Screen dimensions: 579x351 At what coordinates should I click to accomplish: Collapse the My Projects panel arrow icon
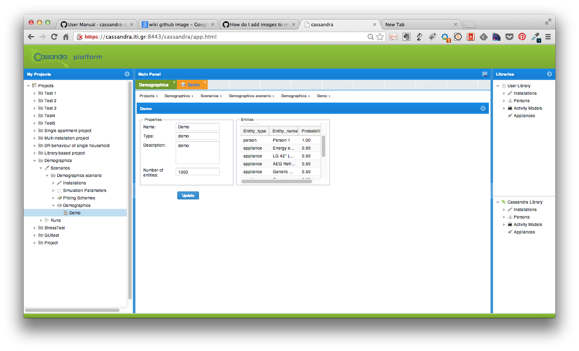point(127,74)
